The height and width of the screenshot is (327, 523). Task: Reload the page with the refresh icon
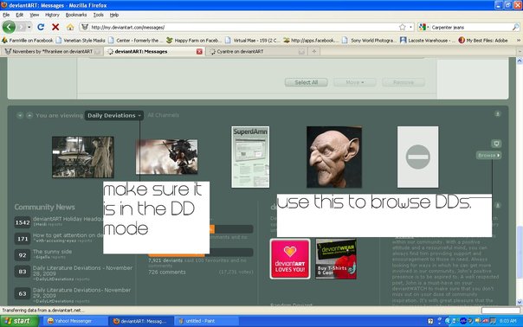click(x=41, y=27)
